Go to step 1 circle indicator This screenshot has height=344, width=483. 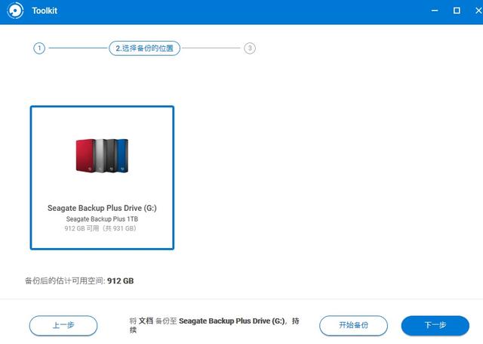point(39,48)
